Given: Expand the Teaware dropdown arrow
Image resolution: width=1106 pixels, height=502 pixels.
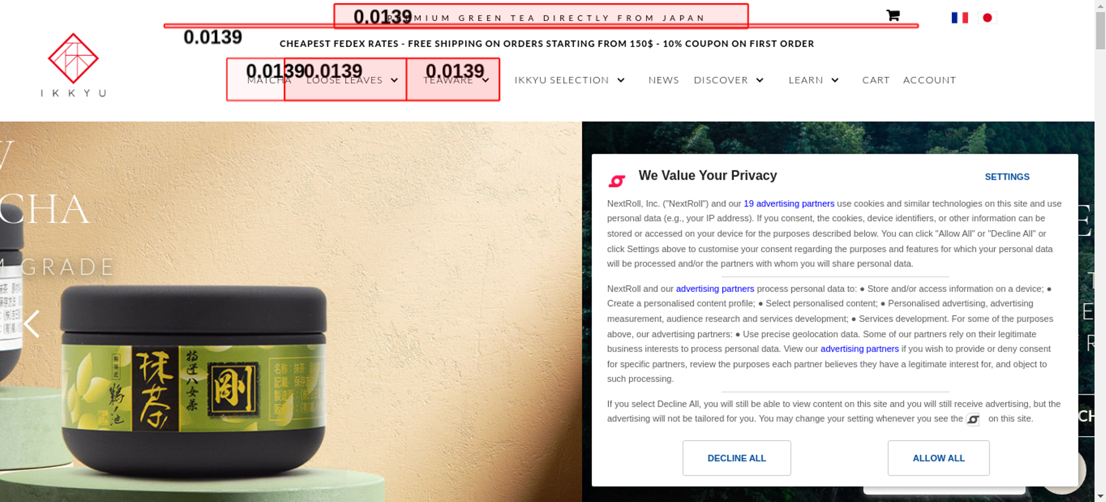Looking at the screenshot, I should 486,80.
